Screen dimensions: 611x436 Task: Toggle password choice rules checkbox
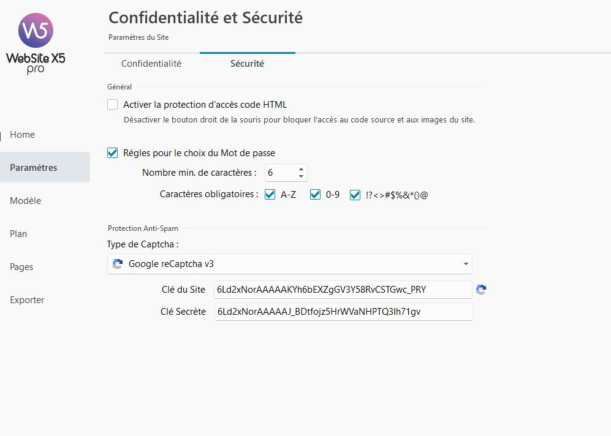coord(113,153)
